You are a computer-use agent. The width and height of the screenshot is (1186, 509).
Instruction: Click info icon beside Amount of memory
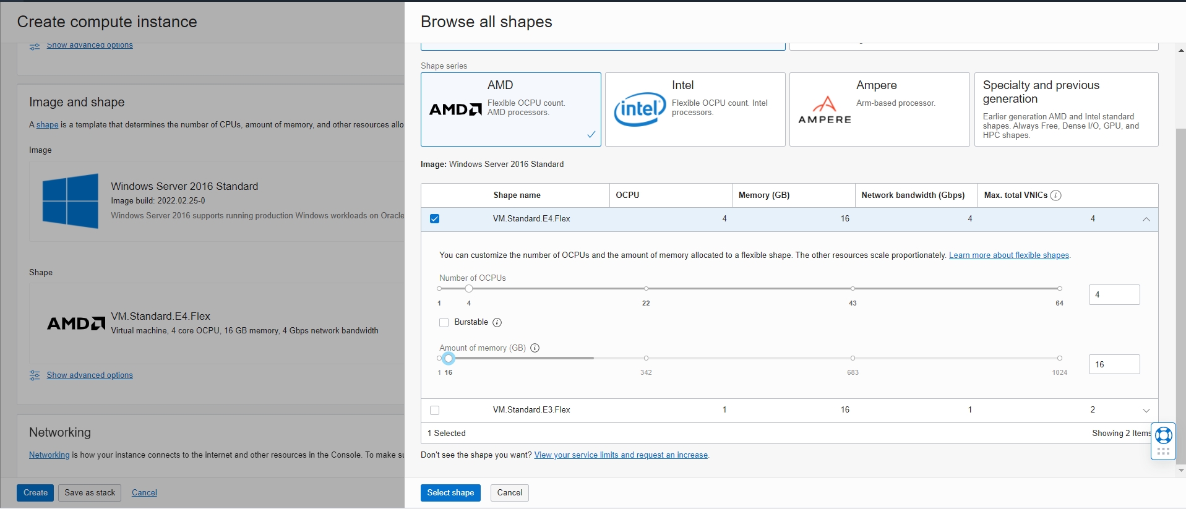pos(535,348)
